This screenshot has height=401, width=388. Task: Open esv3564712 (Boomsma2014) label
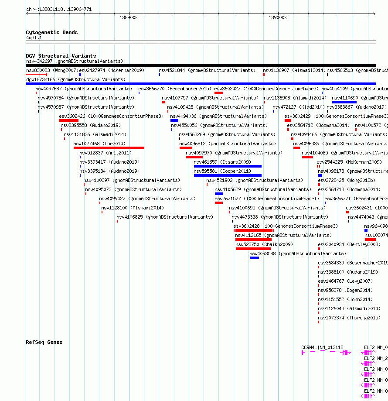click(x=318, y=126)
